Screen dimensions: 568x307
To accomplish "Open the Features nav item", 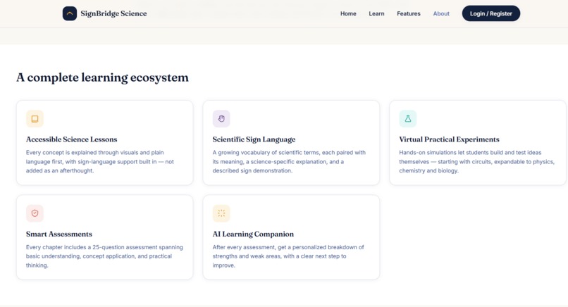I will tap(409, 13).
